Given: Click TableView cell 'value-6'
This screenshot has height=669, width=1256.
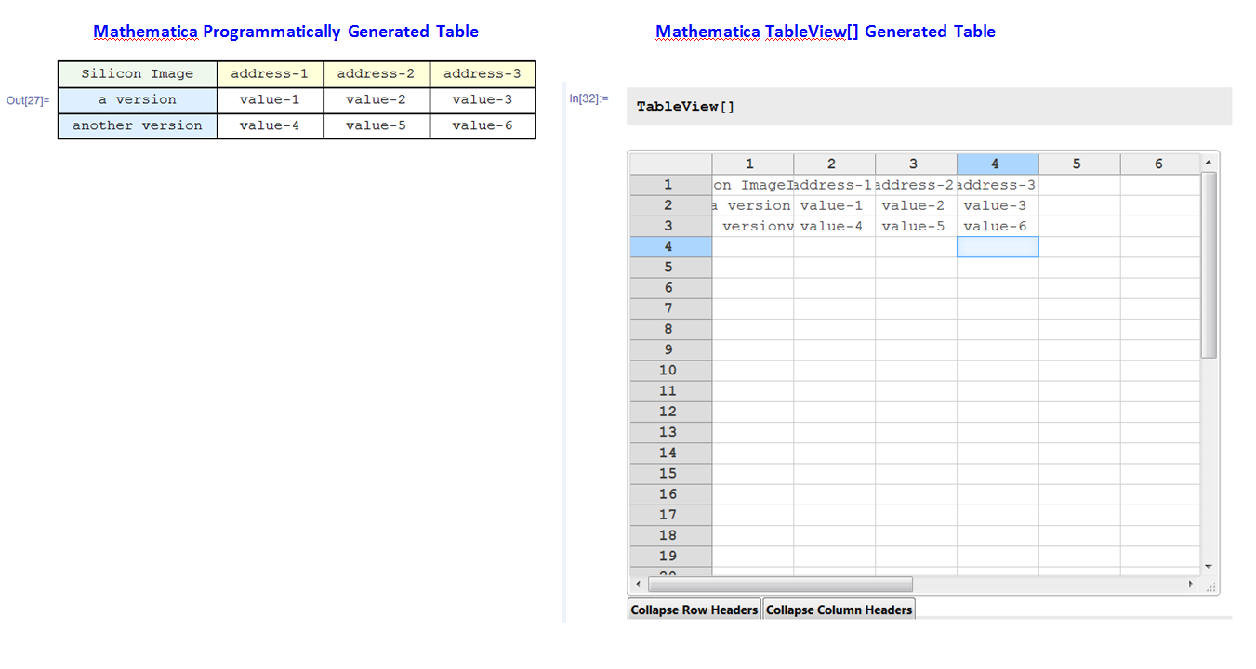Looking at the screenshot, I should point(998,226).
